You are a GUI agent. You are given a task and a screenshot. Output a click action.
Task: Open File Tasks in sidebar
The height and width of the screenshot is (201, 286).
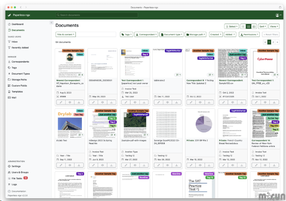[18, 177]
